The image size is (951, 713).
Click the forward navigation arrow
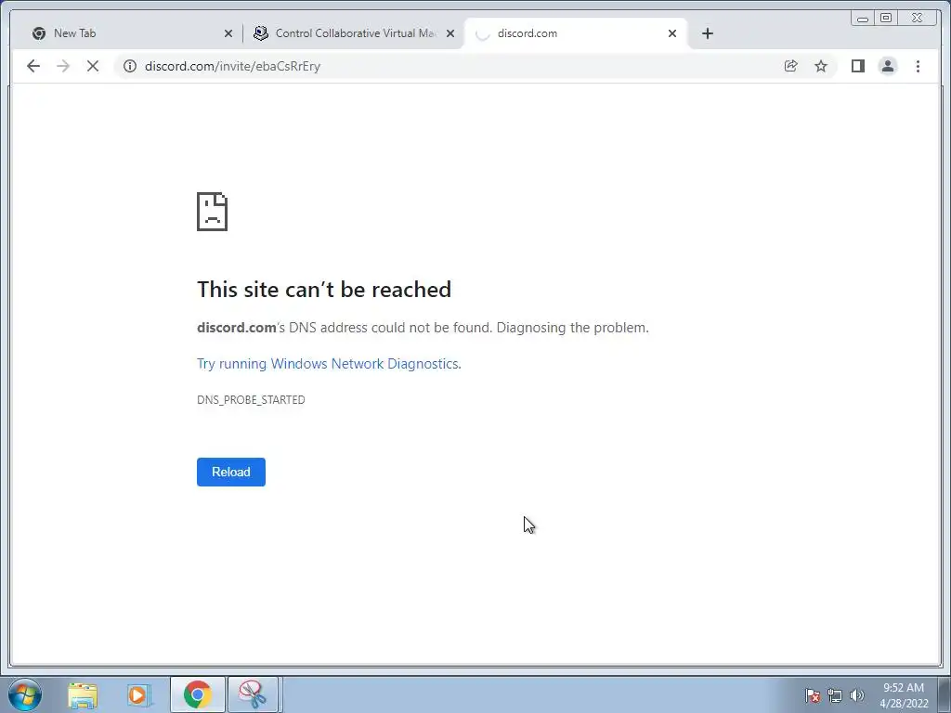(x=63, y=66)
